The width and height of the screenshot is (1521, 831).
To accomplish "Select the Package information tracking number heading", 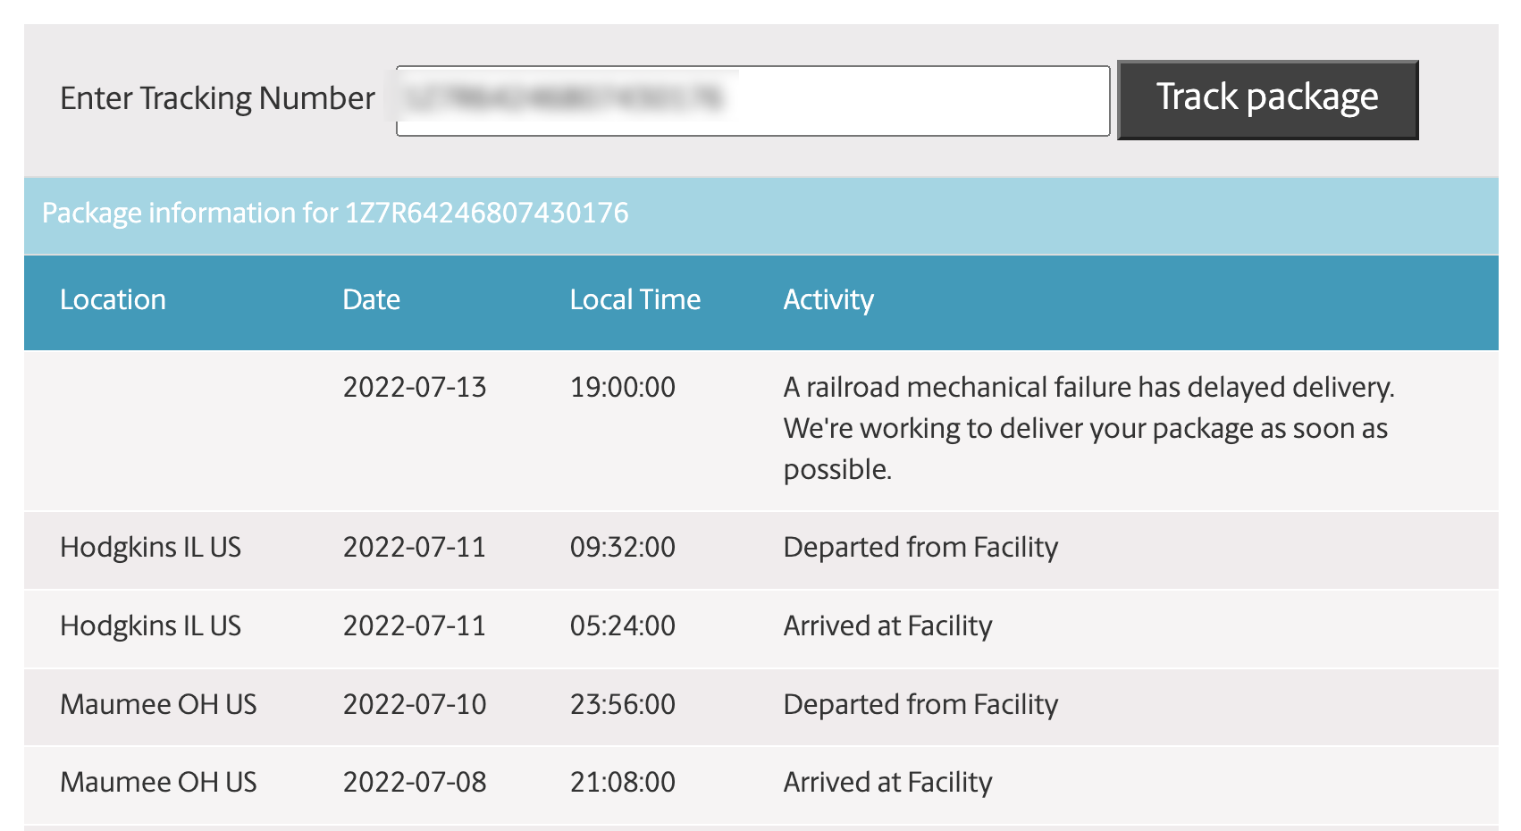I will pos(335,214).
